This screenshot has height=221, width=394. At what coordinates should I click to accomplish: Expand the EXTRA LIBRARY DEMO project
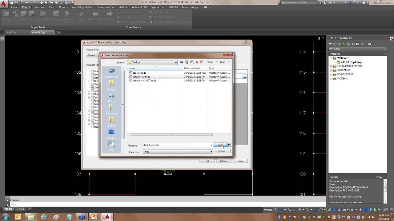[x=331, y=66]
